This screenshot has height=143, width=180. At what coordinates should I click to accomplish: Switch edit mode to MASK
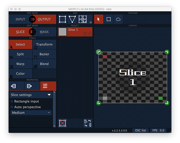(44, 32)
